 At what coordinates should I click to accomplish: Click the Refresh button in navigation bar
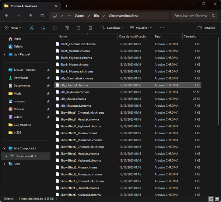coord(42,16)
